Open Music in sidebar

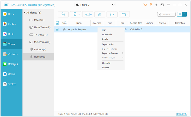pyautogui.click(x=11, y=34)
